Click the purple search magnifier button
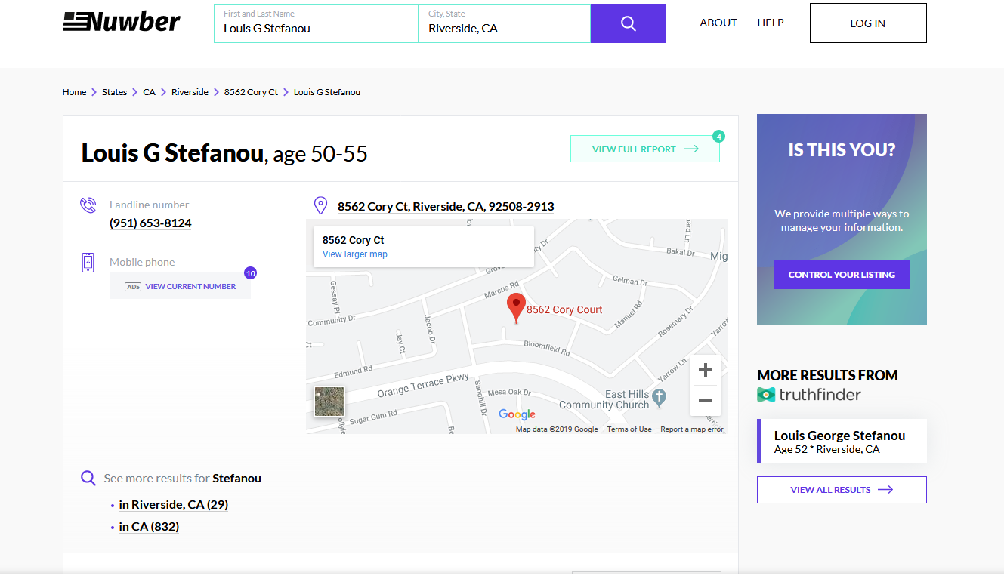1004x588 pixels. click(628, 23)
